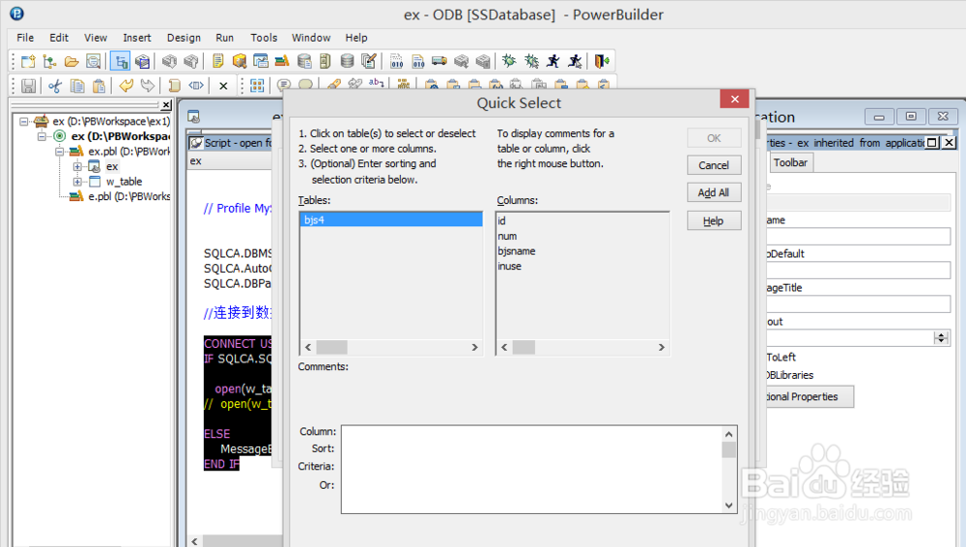Click the Incremental Build 010 icon
966x547 pixels.
pyautogui.click(x=397, y=61)
